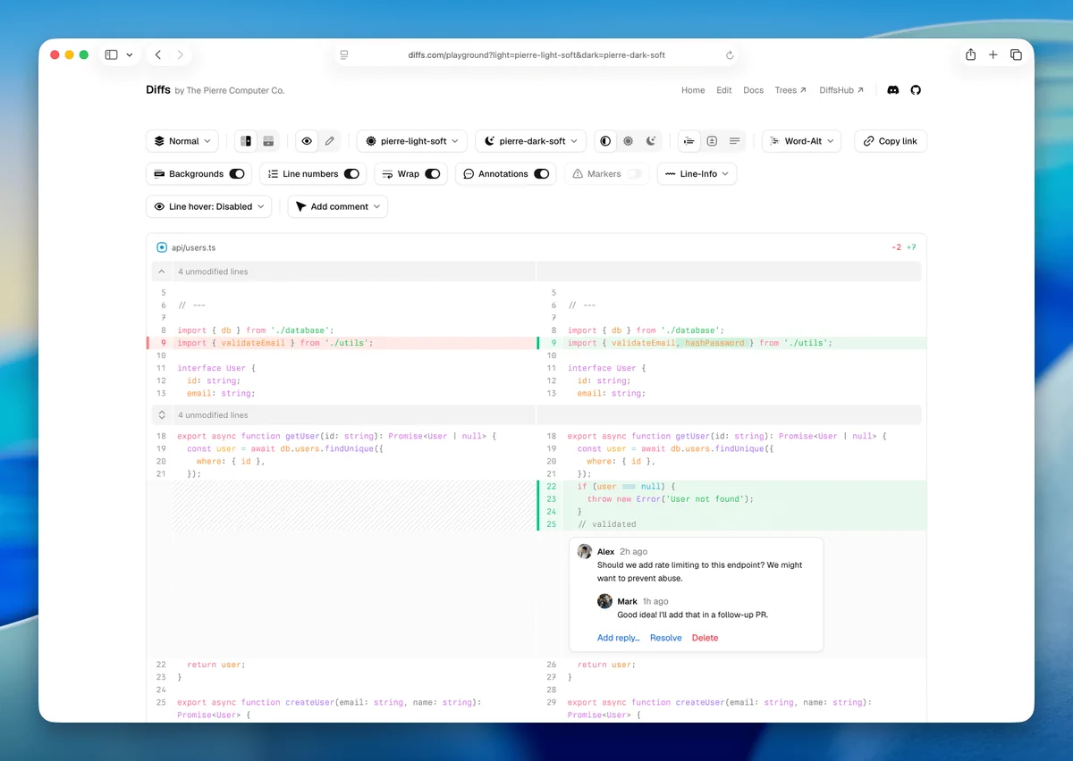Image resolution: width=1073 pixels, height=761 pixels.
Task: Open the Discord icon link
Action: (x=892, y=90)
